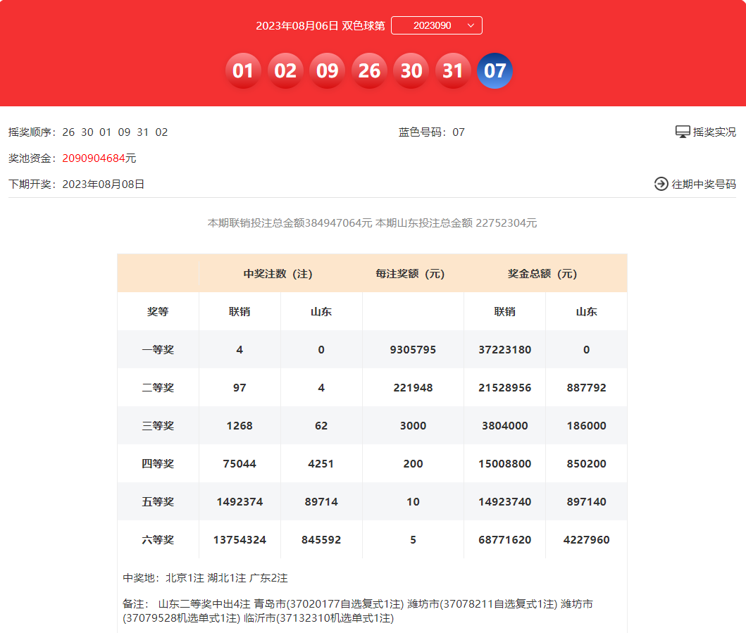Click Shandong sixth prize count 845592
This screenshot has height=633, width=746.
coord(321,540)
